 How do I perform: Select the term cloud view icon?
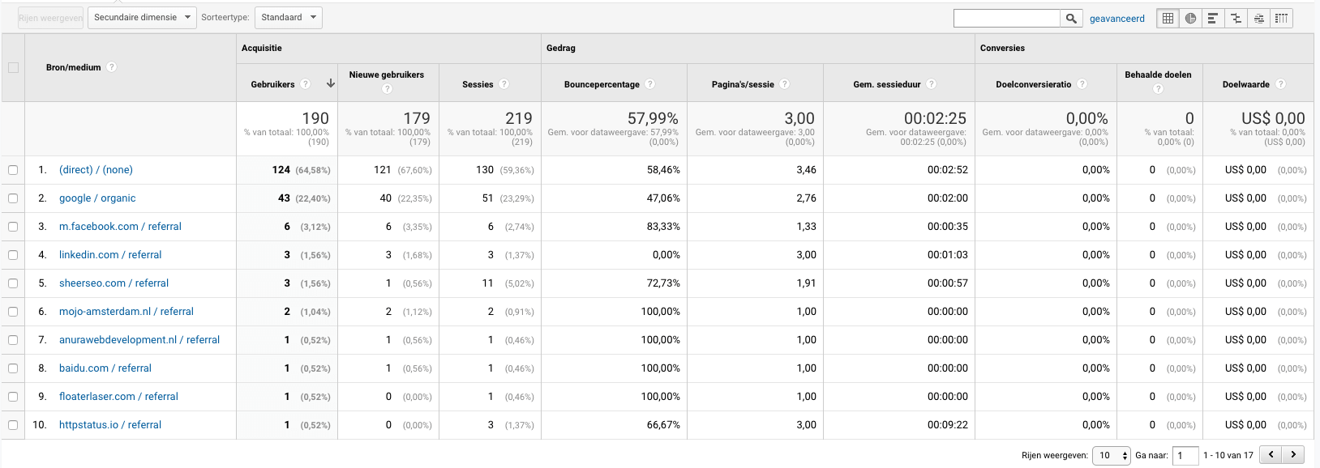pyautogui.click(x=1258, y=19)
